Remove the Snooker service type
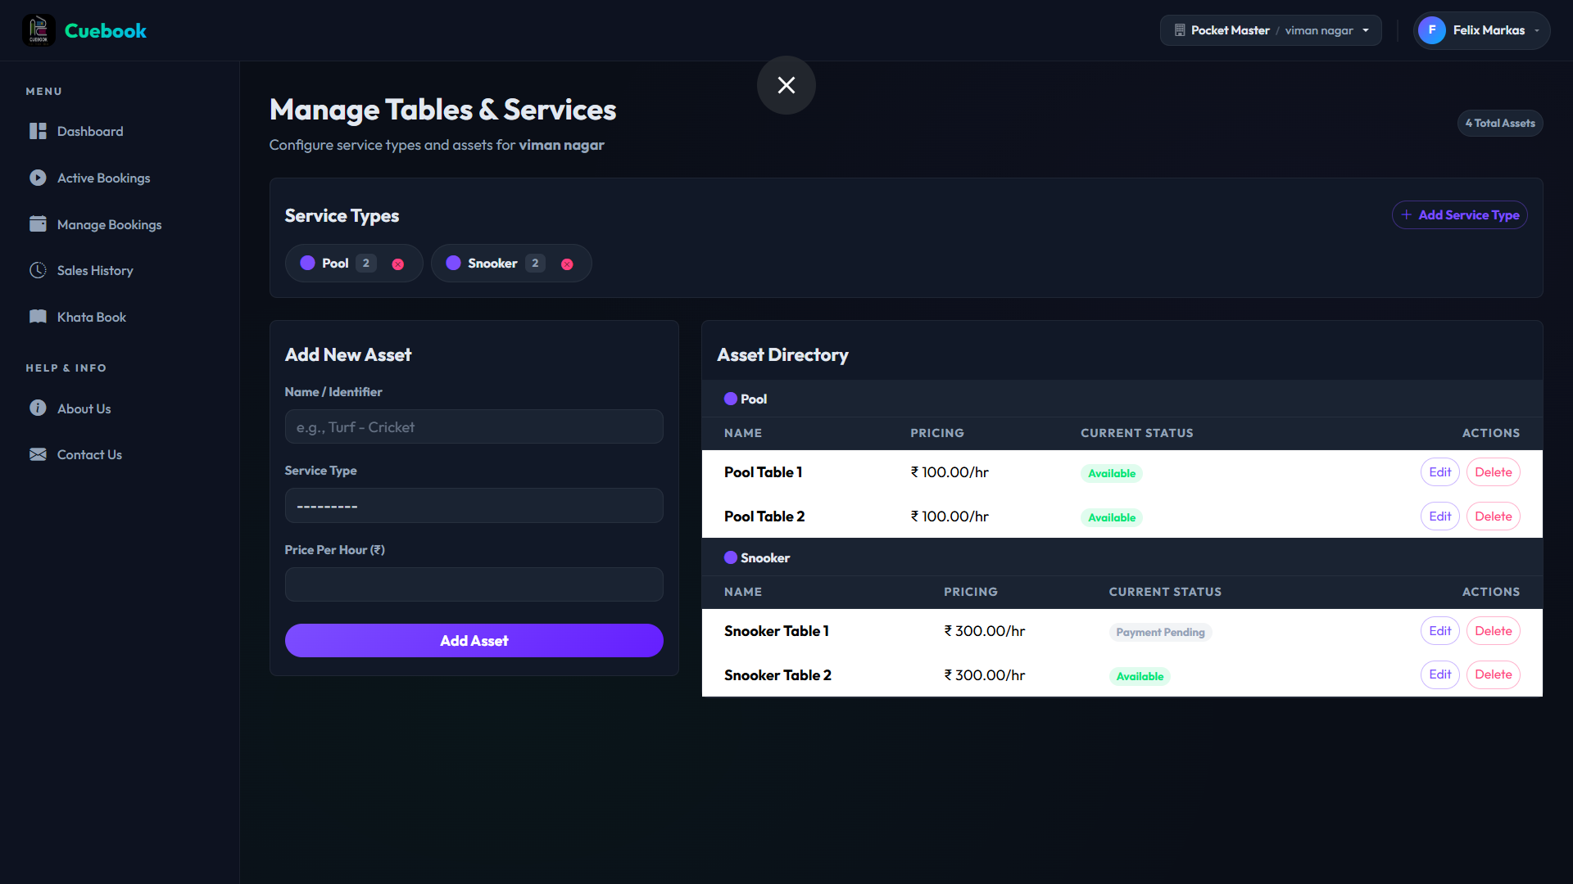 (567, 264)
